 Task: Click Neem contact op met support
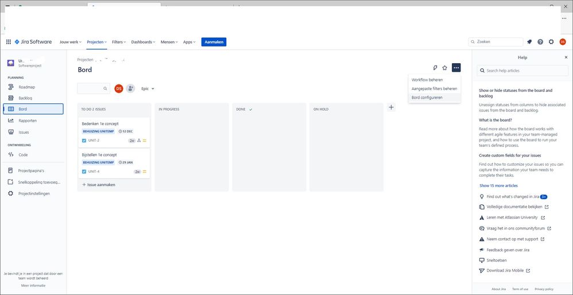(x=512, y=239)
